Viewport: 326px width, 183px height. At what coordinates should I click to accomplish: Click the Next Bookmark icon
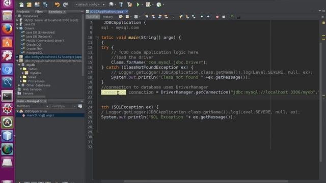(x=187, y=17)
